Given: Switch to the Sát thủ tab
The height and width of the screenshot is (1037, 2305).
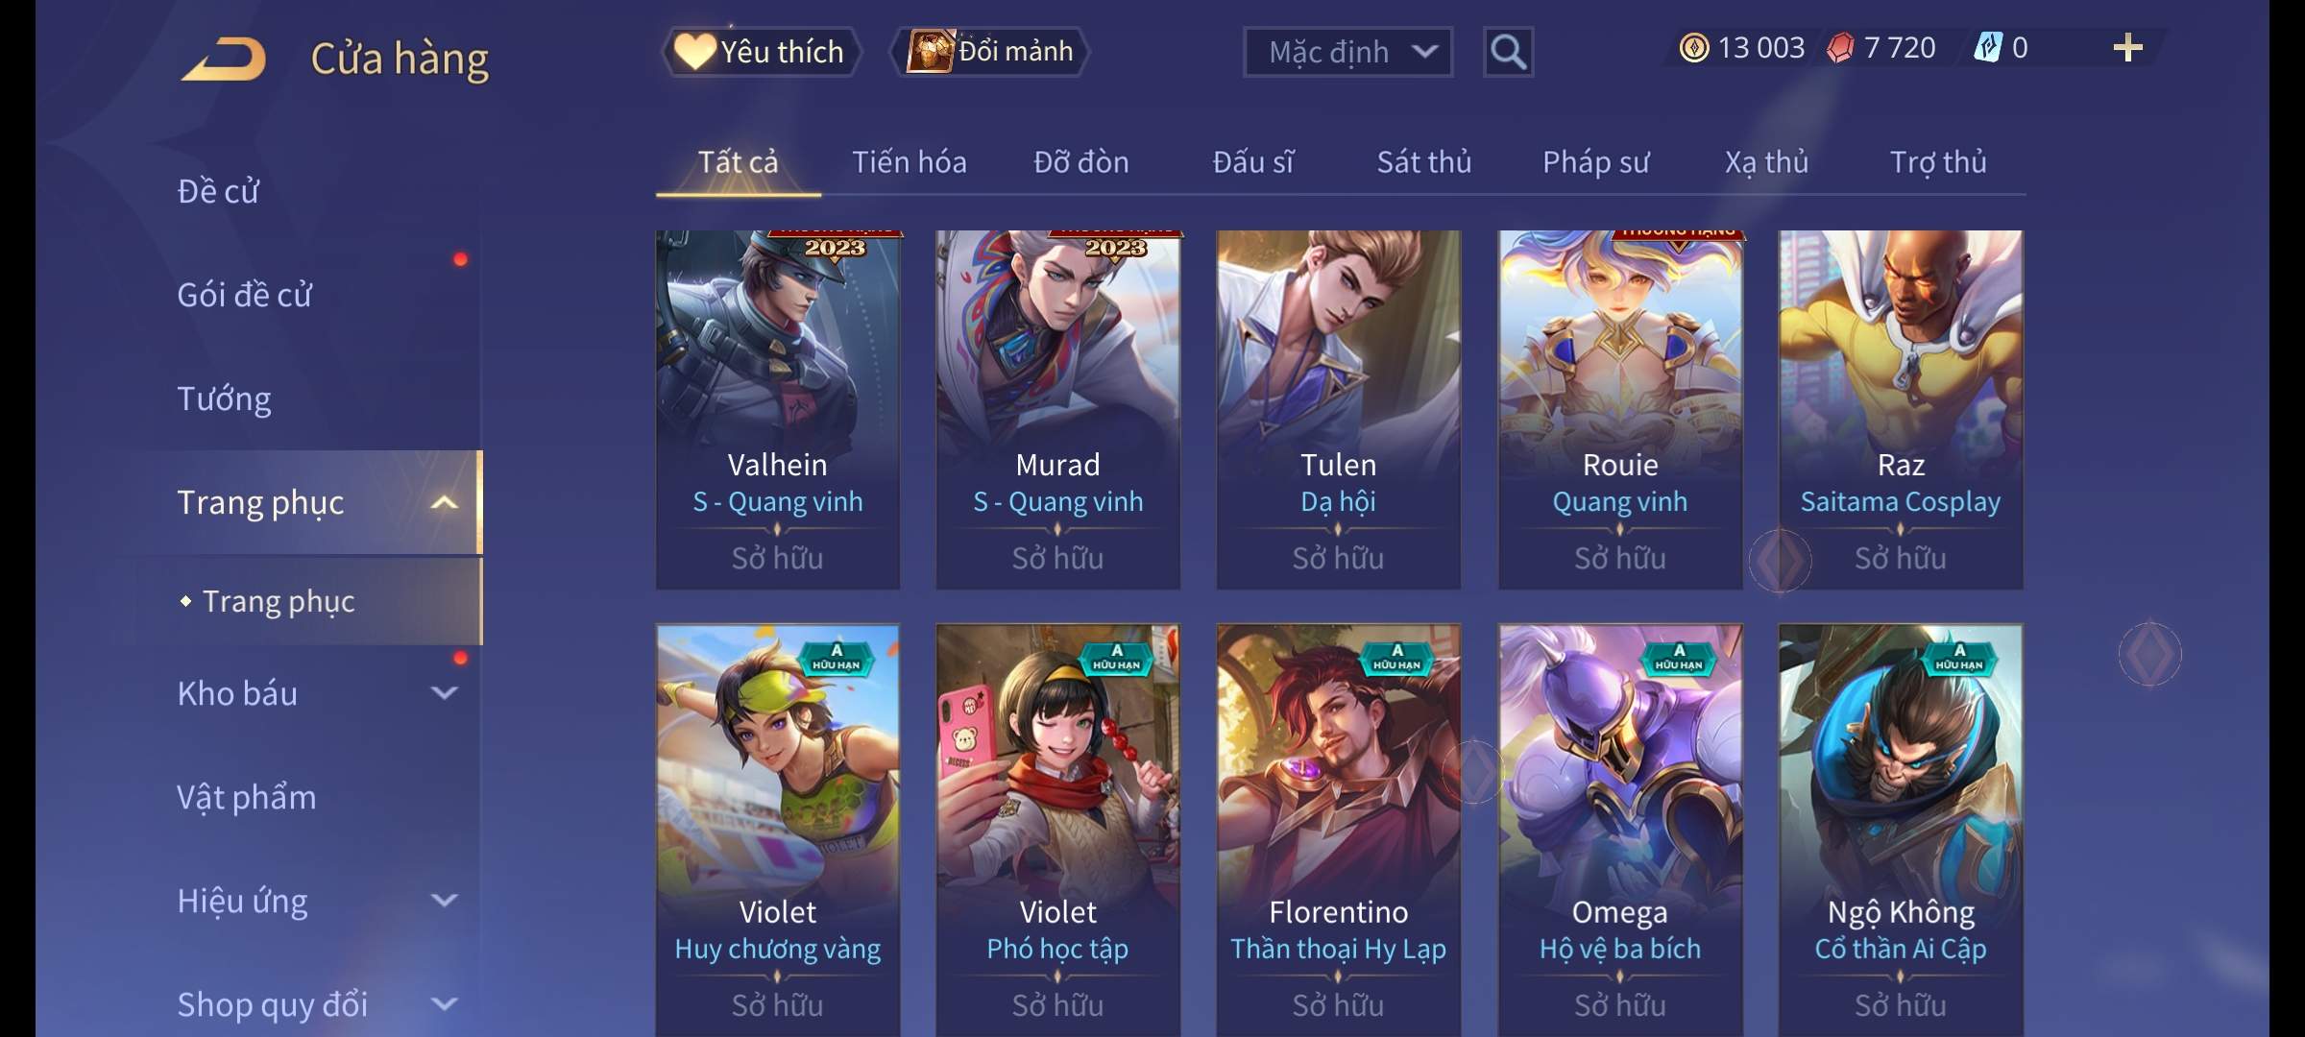Looking at the screenshot, I should (x=1424, y=162).
